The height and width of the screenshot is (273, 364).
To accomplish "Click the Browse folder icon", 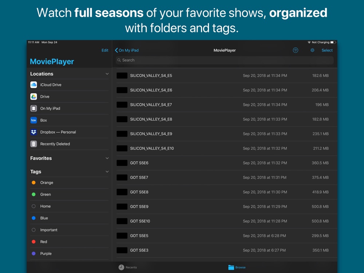I will tap(231, 268).
